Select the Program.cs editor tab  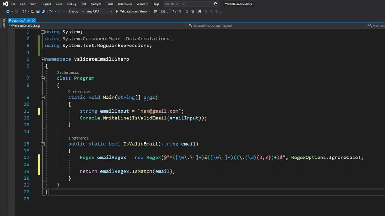tap(17, 20)
